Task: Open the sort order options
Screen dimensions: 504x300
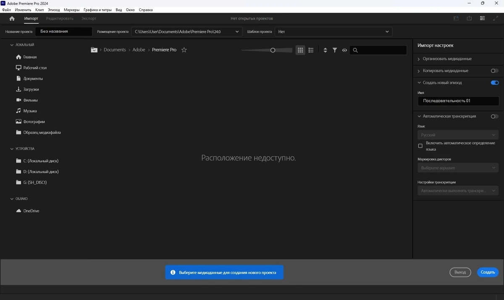Action: tap(325, 50)
